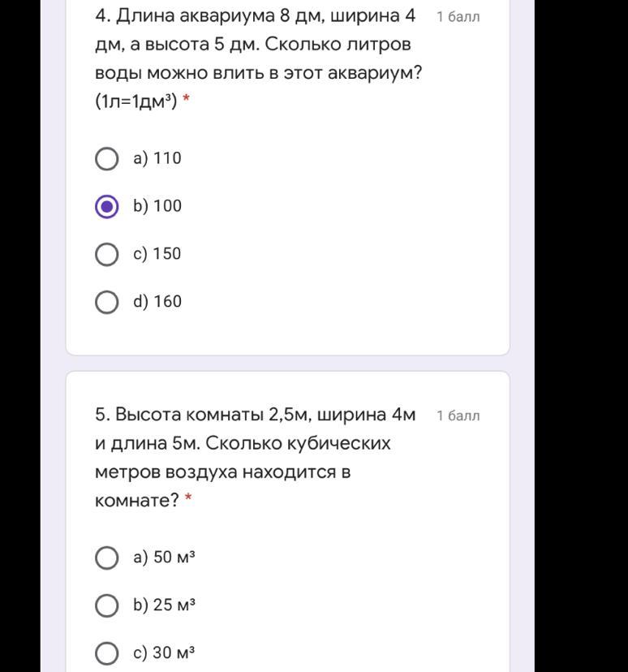Image resolution: width=628 pixels, height=672 pixels.
Task: Select radio button for answer a) 110
Action: tap(107, 159)
